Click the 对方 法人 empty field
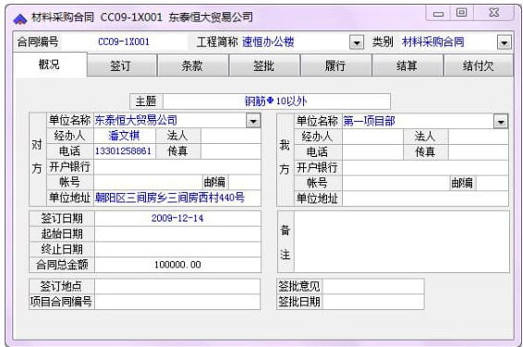 point(231,136)
